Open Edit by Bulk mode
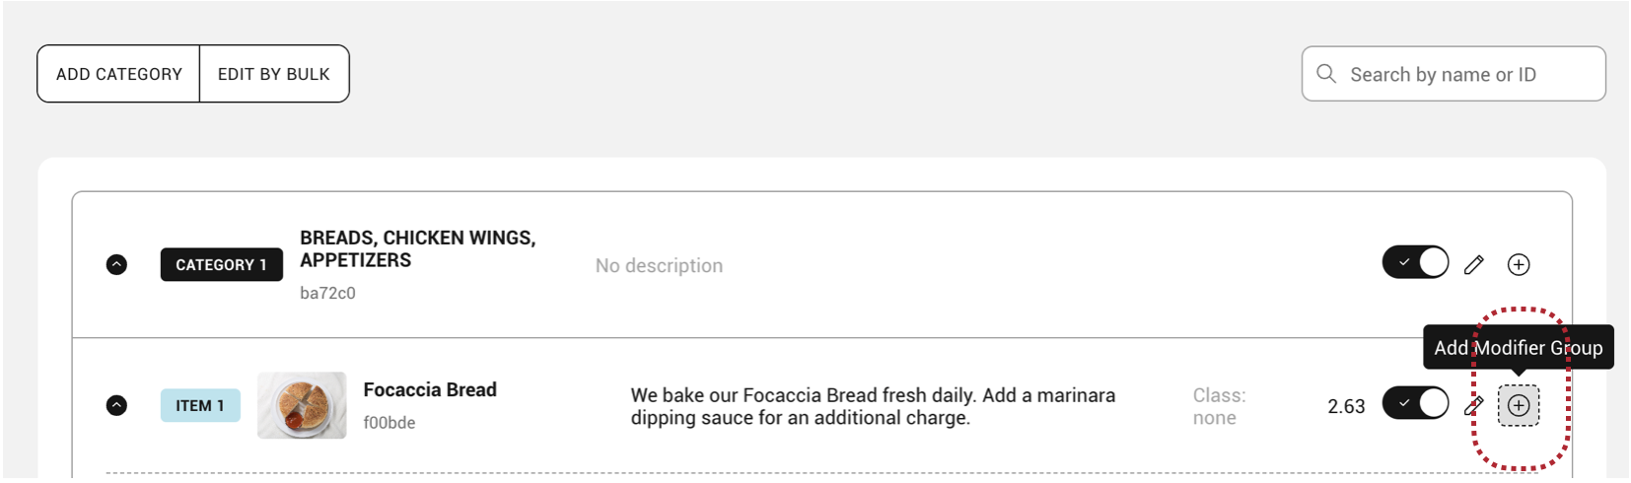 (274, 74)
